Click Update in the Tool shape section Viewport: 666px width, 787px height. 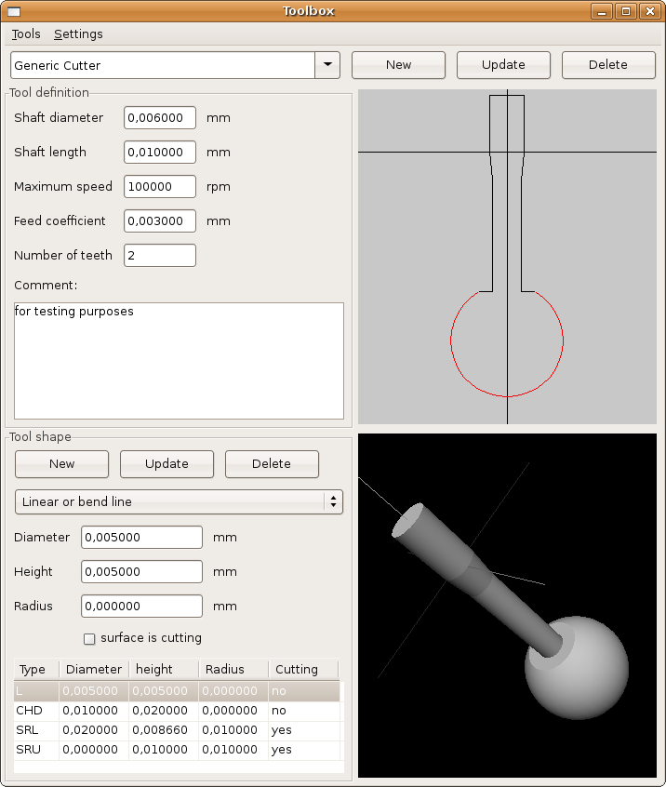pyautogui.click(x=167, y=464)
